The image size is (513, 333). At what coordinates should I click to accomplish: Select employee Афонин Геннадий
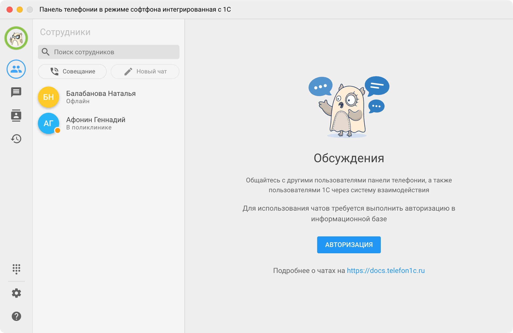click(109, 123)
